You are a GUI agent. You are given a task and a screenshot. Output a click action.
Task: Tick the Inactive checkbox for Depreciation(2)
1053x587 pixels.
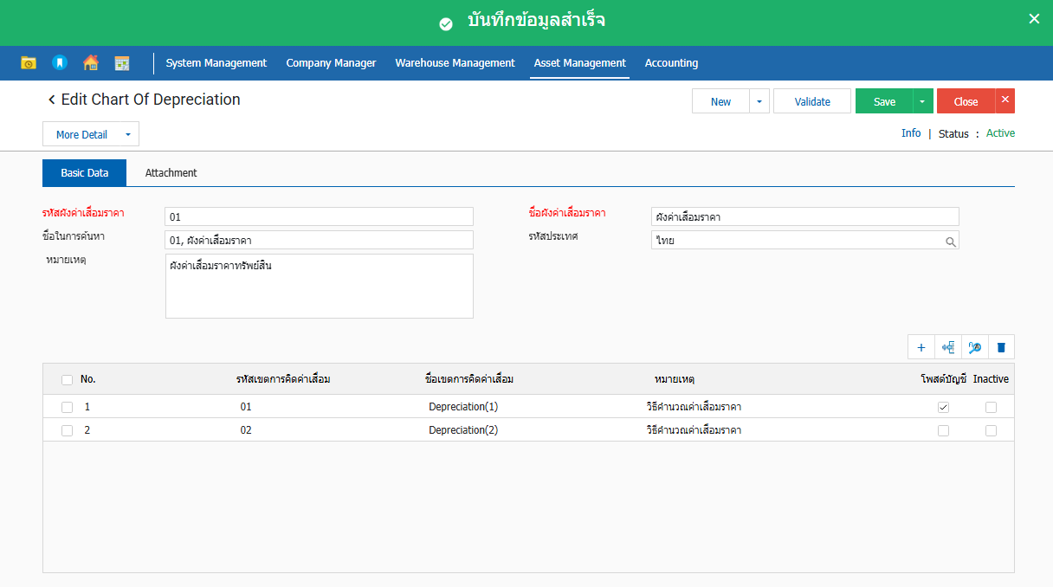coord(991,430)
